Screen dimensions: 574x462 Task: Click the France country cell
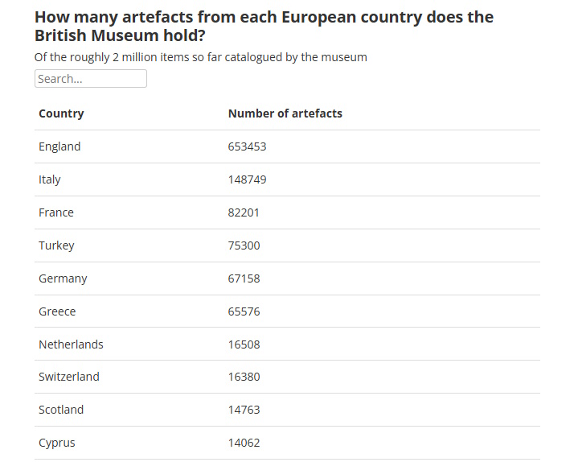coord(56,212)
